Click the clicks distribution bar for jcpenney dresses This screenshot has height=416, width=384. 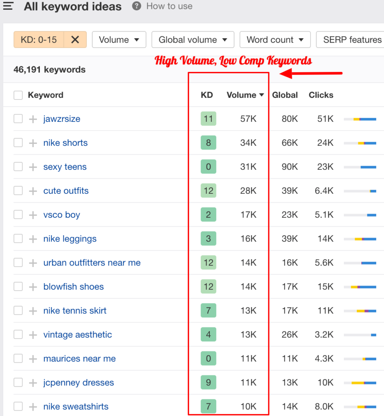pyautogui.click(x=360, y=383)
